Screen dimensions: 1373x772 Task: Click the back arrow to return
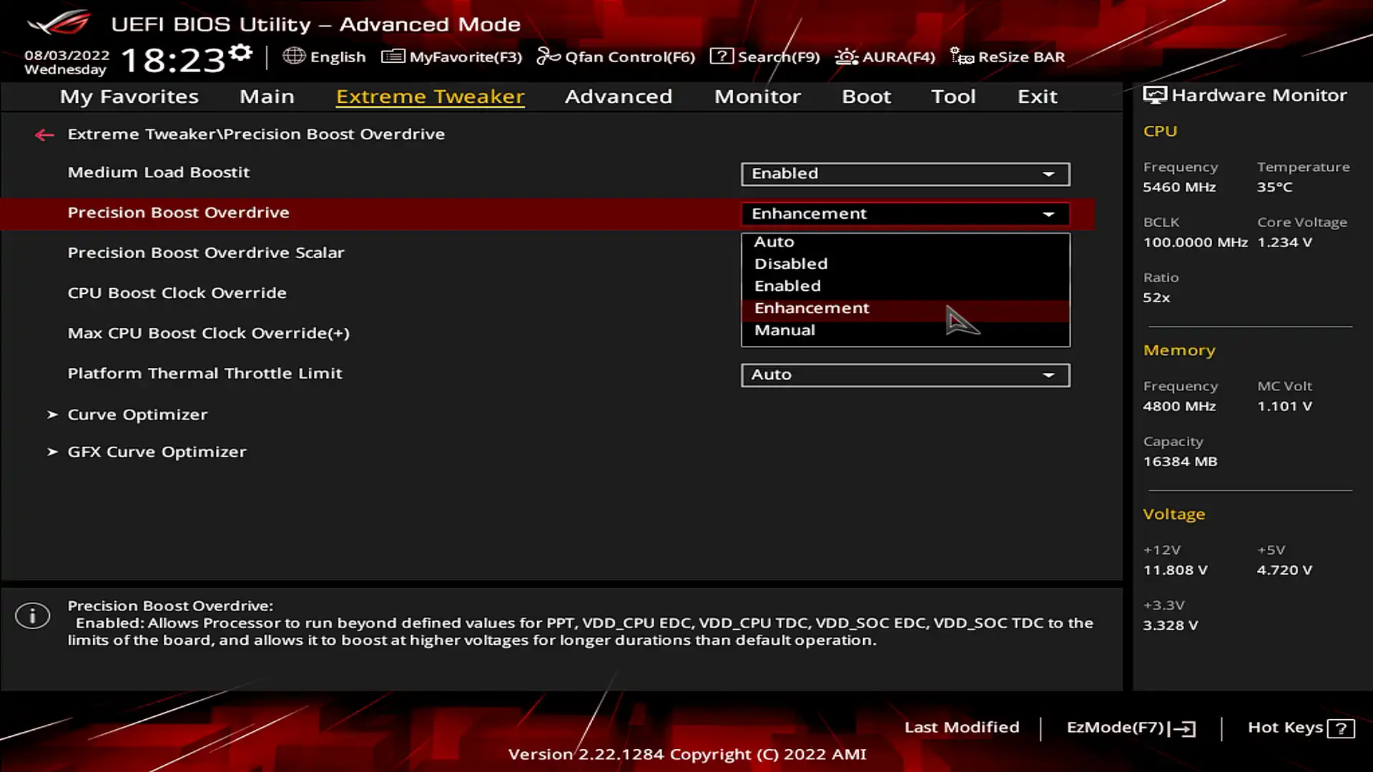(44, 134)
